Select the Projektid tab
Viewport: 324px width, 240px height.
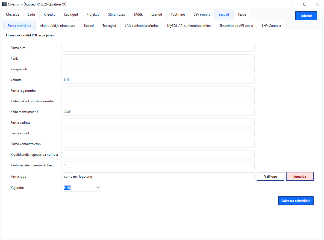click(x=93, y=15)
